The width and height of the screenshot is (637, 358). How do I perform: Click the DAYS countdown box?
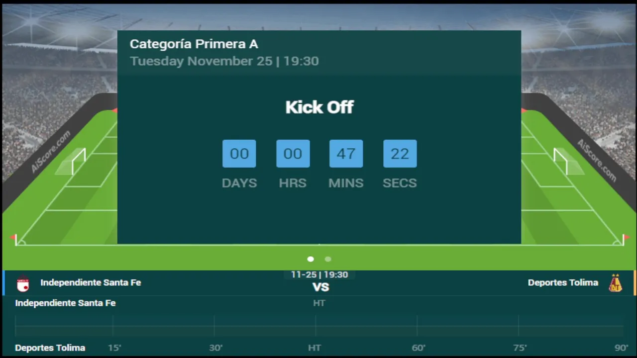point(239,154)
